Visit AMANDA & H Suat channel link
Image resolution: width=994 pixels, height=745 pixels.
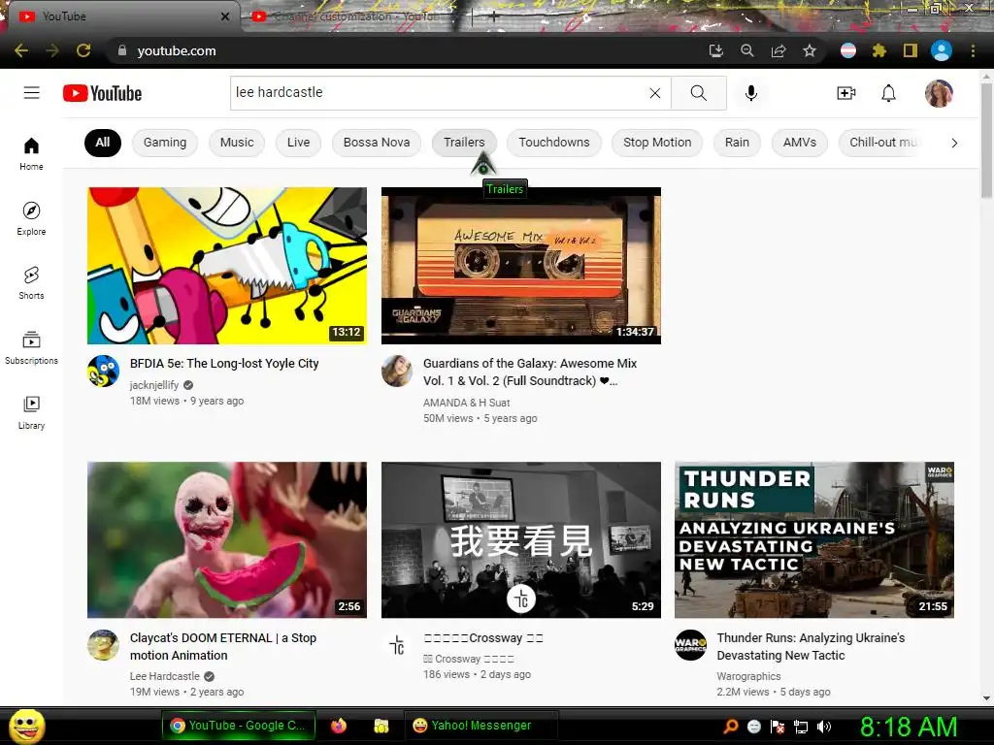click(467, 403)
